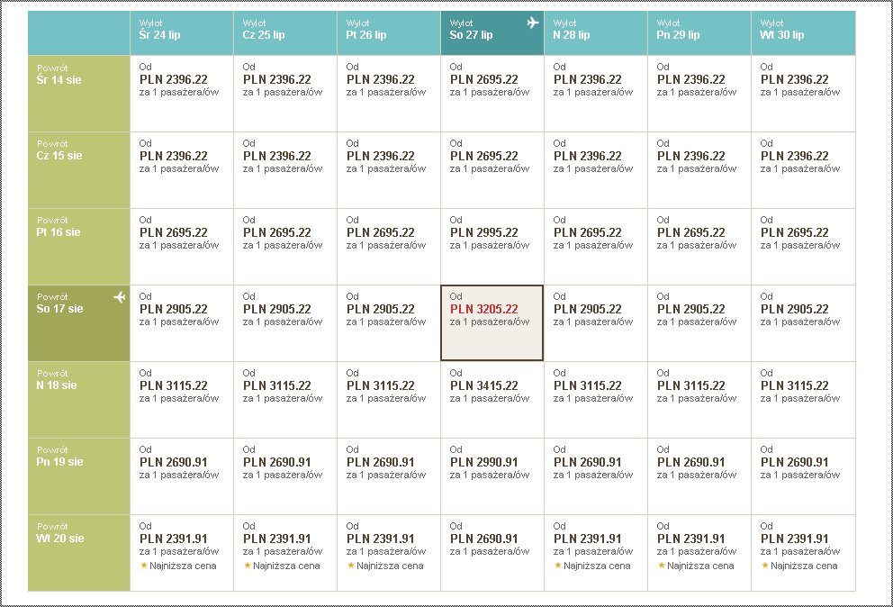Choose PLN 2396.22 fare for Pt 26 lip, Cz 15 sie
Image resolution: width=893 pixels, height=607 pixels.
(x=388, y=170)
